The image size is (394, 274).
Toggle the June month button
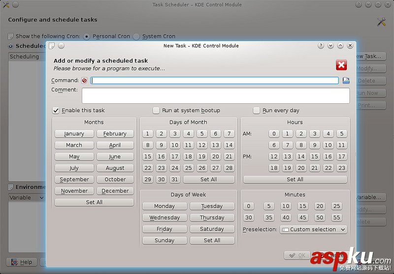point(115,156)
